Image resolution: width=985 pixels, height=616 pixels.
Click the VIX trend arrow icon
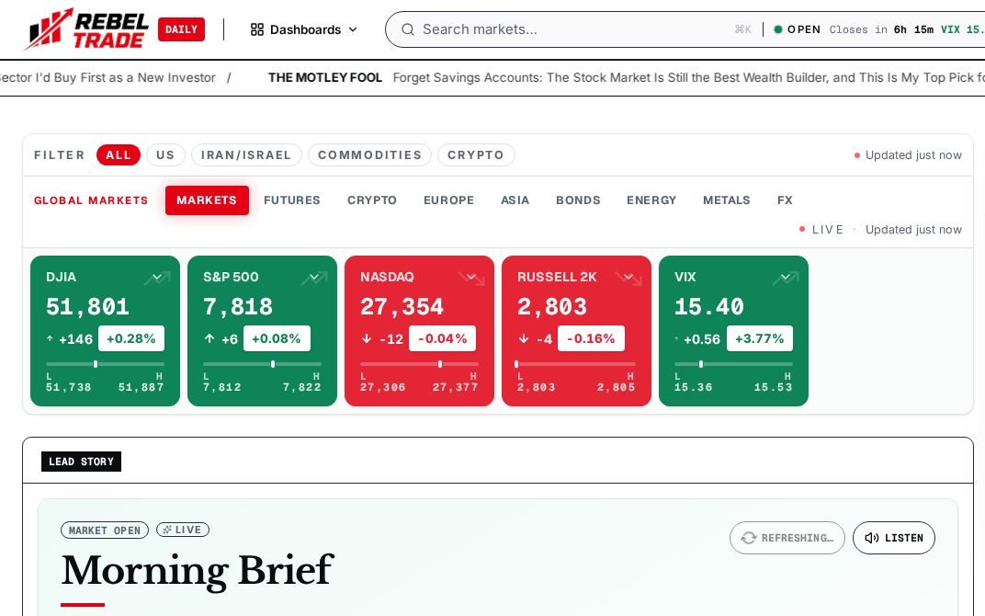pyautogui.click(x=786, y=278)
